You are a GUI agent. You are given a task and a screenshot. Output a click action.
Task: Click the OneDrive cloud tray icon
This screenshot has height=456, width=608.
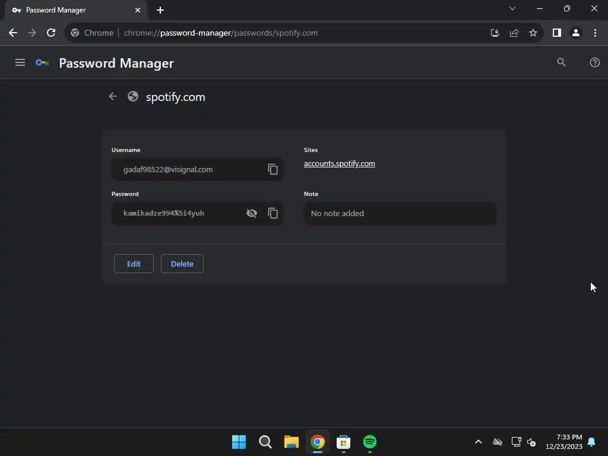tap(498, 442)
